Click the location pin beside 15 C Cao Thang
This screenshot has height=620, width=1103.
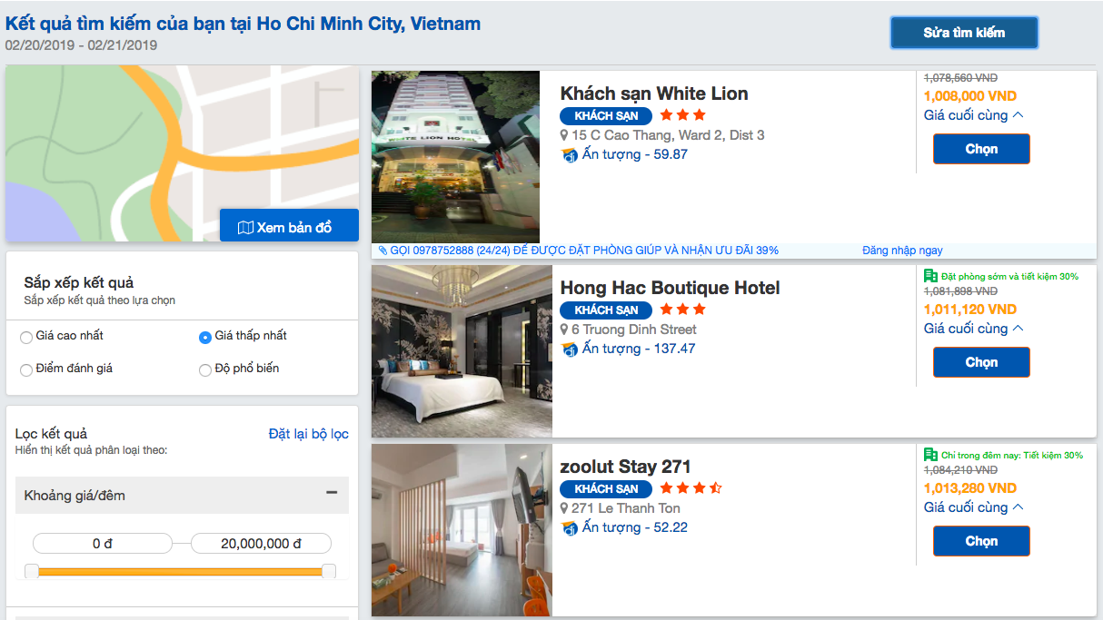coord(564,135)
